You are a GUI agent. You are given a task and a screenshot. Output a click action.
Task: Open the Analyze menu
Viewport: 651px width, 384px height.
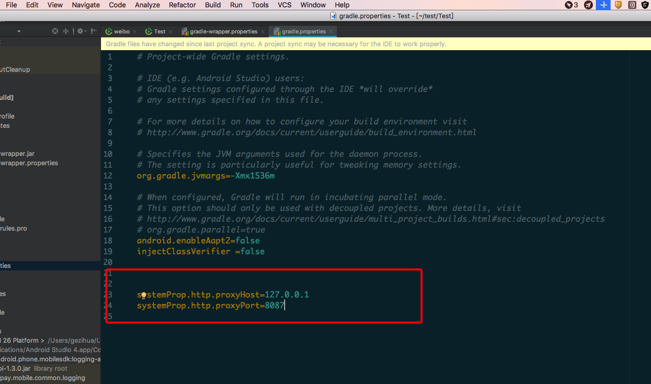click(147, 5)
